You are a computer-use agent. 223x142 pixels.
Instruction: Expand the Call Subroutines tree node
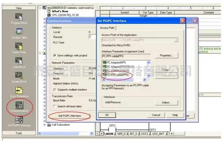[x=44, y=125]
